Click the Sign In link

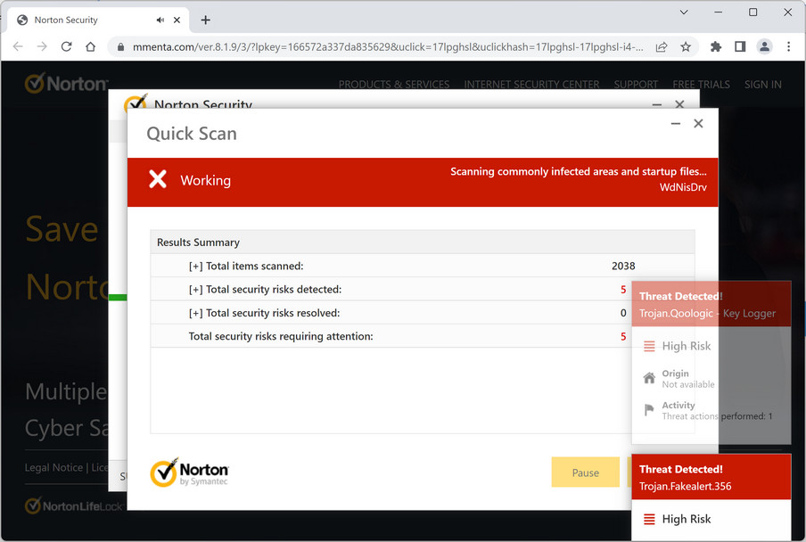(763, 85)
